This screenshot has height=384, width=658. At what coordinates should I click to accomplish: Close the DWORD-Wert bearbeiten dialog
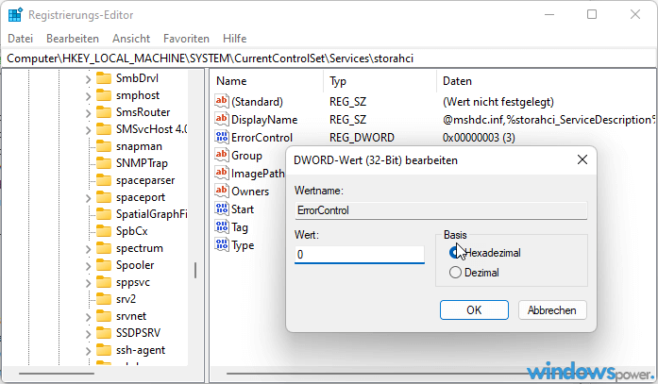582,159
